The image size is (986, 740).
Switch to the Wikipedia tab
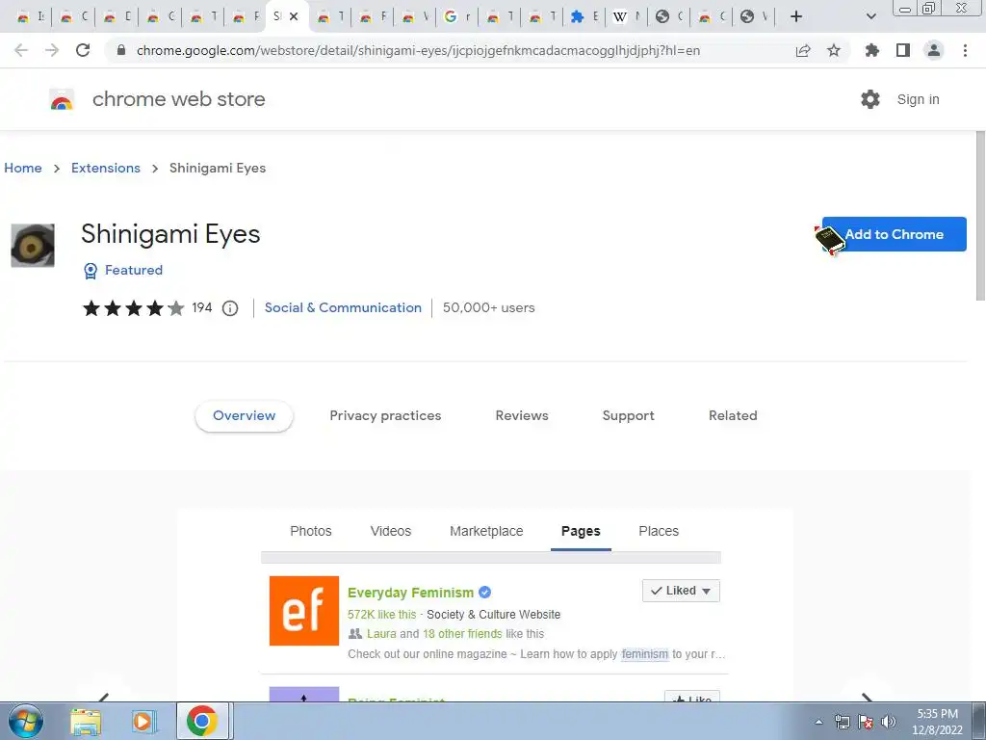click(x=626, y=16)
